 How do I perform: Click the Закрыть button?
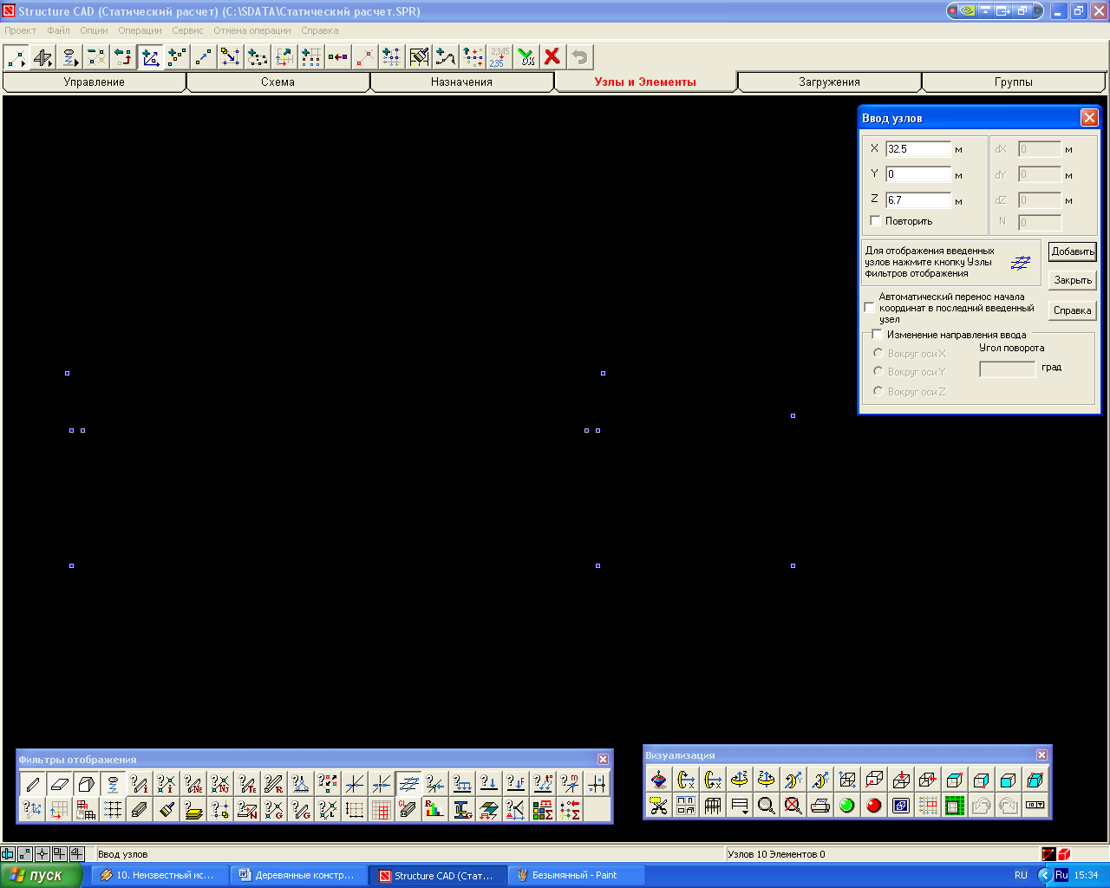(1073, 280)
